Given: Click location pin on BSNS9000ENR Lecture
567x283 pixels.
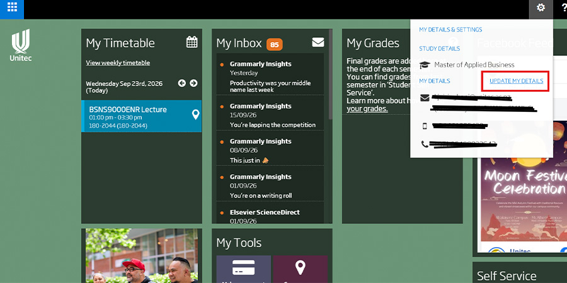Looking at the screenshot, I should coord(195,115).
